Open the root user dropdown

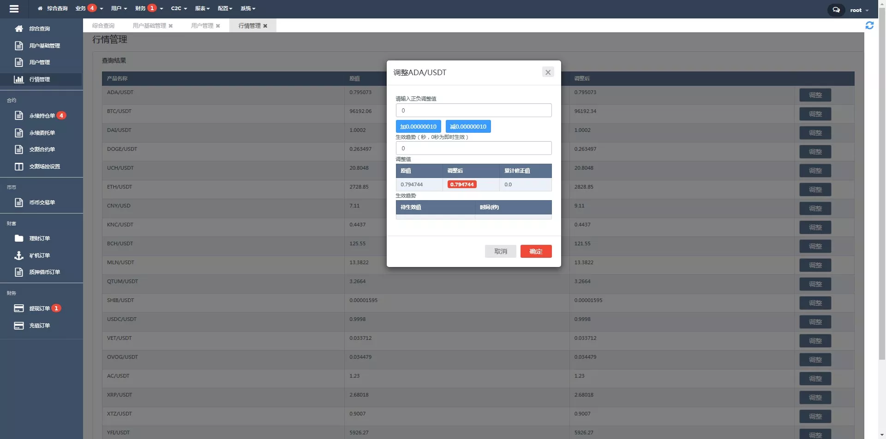pos(859,10)
